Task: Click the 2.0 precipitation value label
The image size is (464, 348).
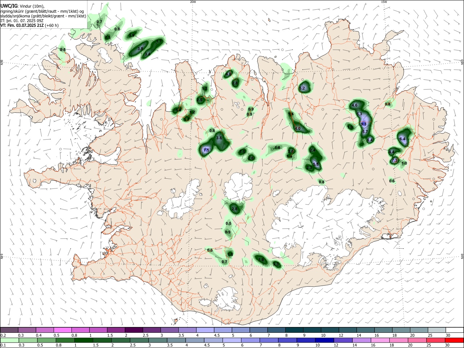Action: [243, 151]
